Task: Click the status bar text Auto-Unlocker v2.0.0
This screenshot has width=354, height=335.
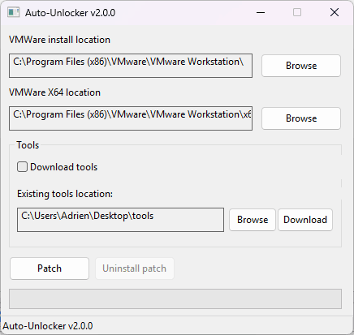Action: click(x=48, y=326)
